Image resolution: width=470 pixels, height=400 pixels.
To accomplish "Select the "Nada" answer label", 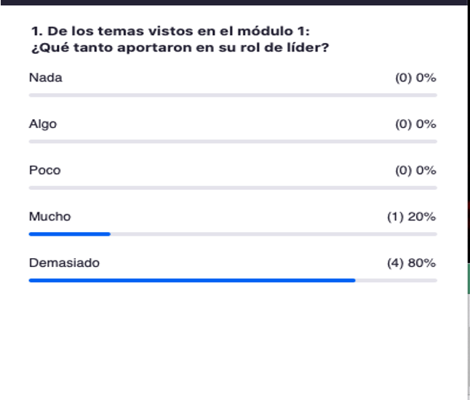I will 46,78.
